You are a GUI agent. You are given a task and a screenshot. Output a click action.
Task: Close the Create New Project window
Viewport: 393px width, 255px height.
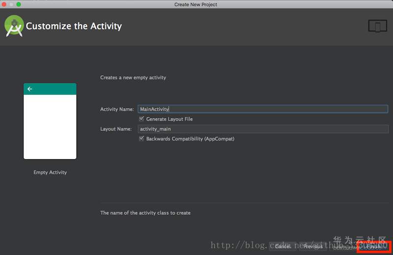tap(4, 4)
